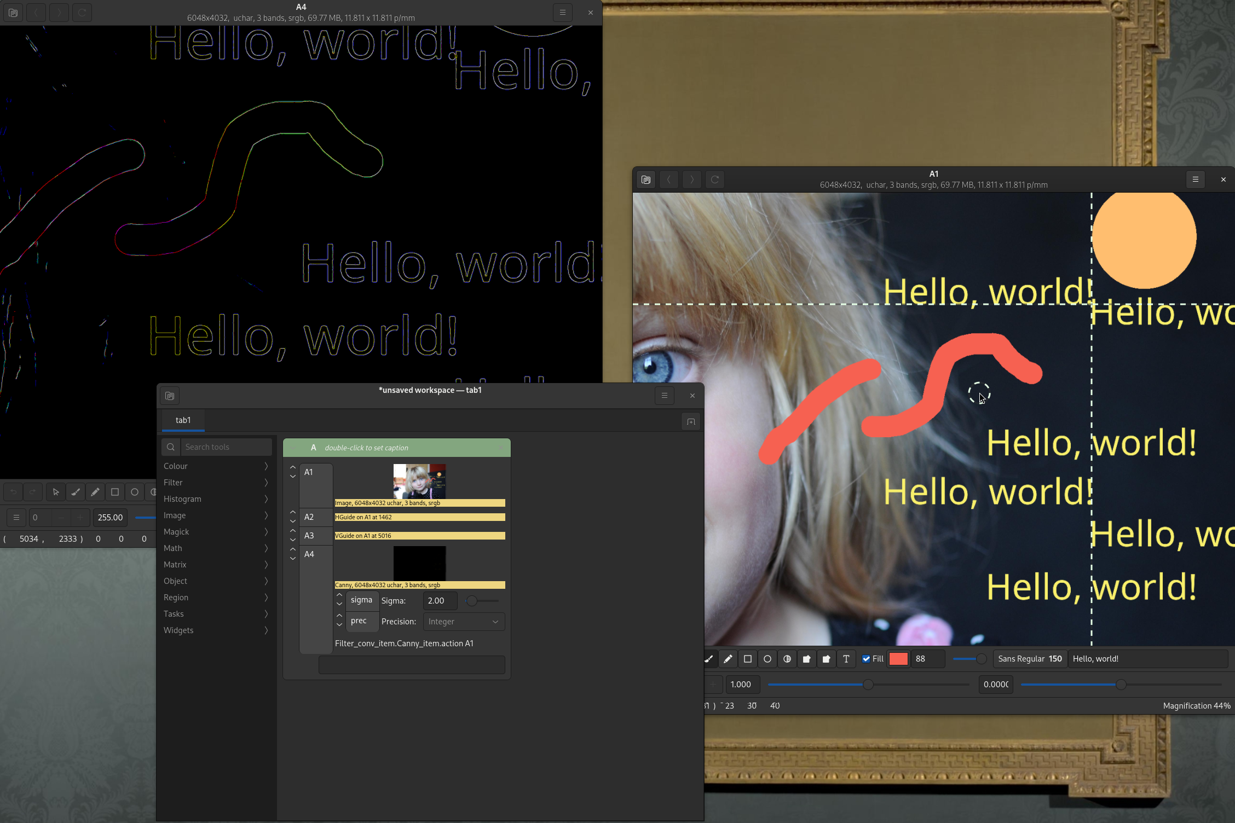Select the half-filled circle tool in A1
The width and height of the screenshot is (1235, 823).
click(x=787, y=659)
